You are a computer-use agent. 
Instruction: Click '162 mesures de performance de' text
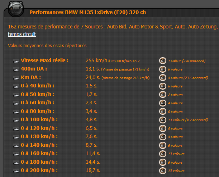(x=44, y=27)
